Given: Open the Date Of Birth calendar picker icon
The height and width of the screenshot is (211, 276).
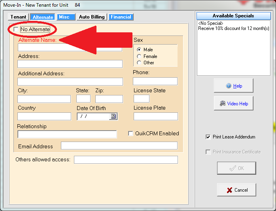Looking at the screenshot, I should click(x=113, y=116).
